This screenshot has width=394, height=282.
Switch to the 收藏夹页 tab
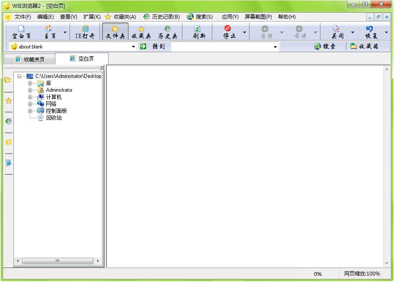tap(30, 59)
